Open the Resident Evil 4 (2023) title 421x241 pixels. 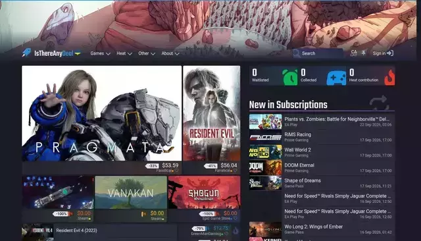pyautogui.click(x=76, y=230)
